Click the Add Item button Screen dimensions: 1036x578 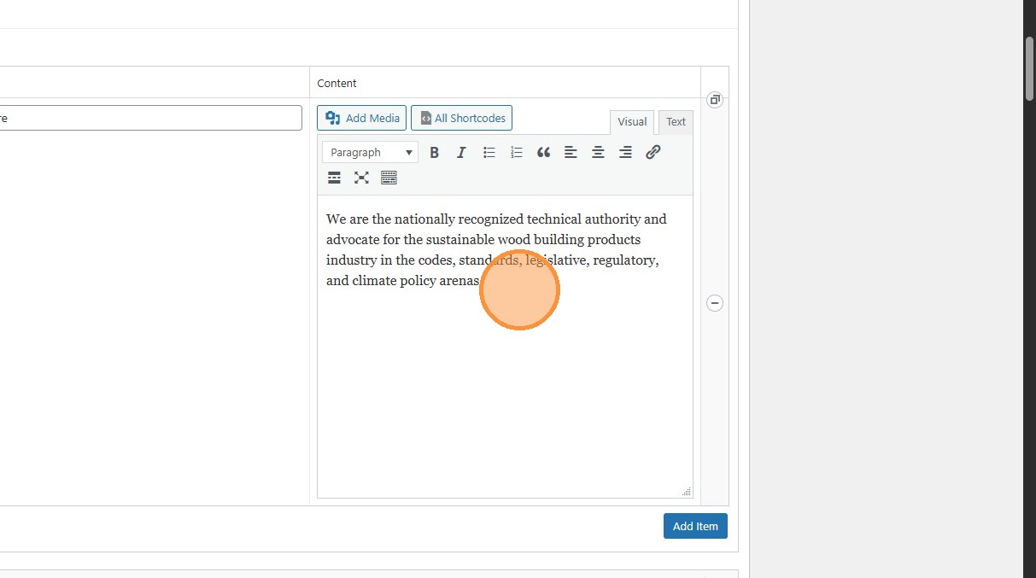pos(695,526)
